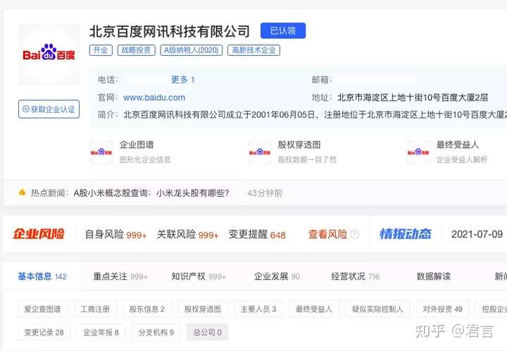Viewport: 507px width, 351px height.
Task: Click the 企业风险 heading
Action: click(39, 234)
